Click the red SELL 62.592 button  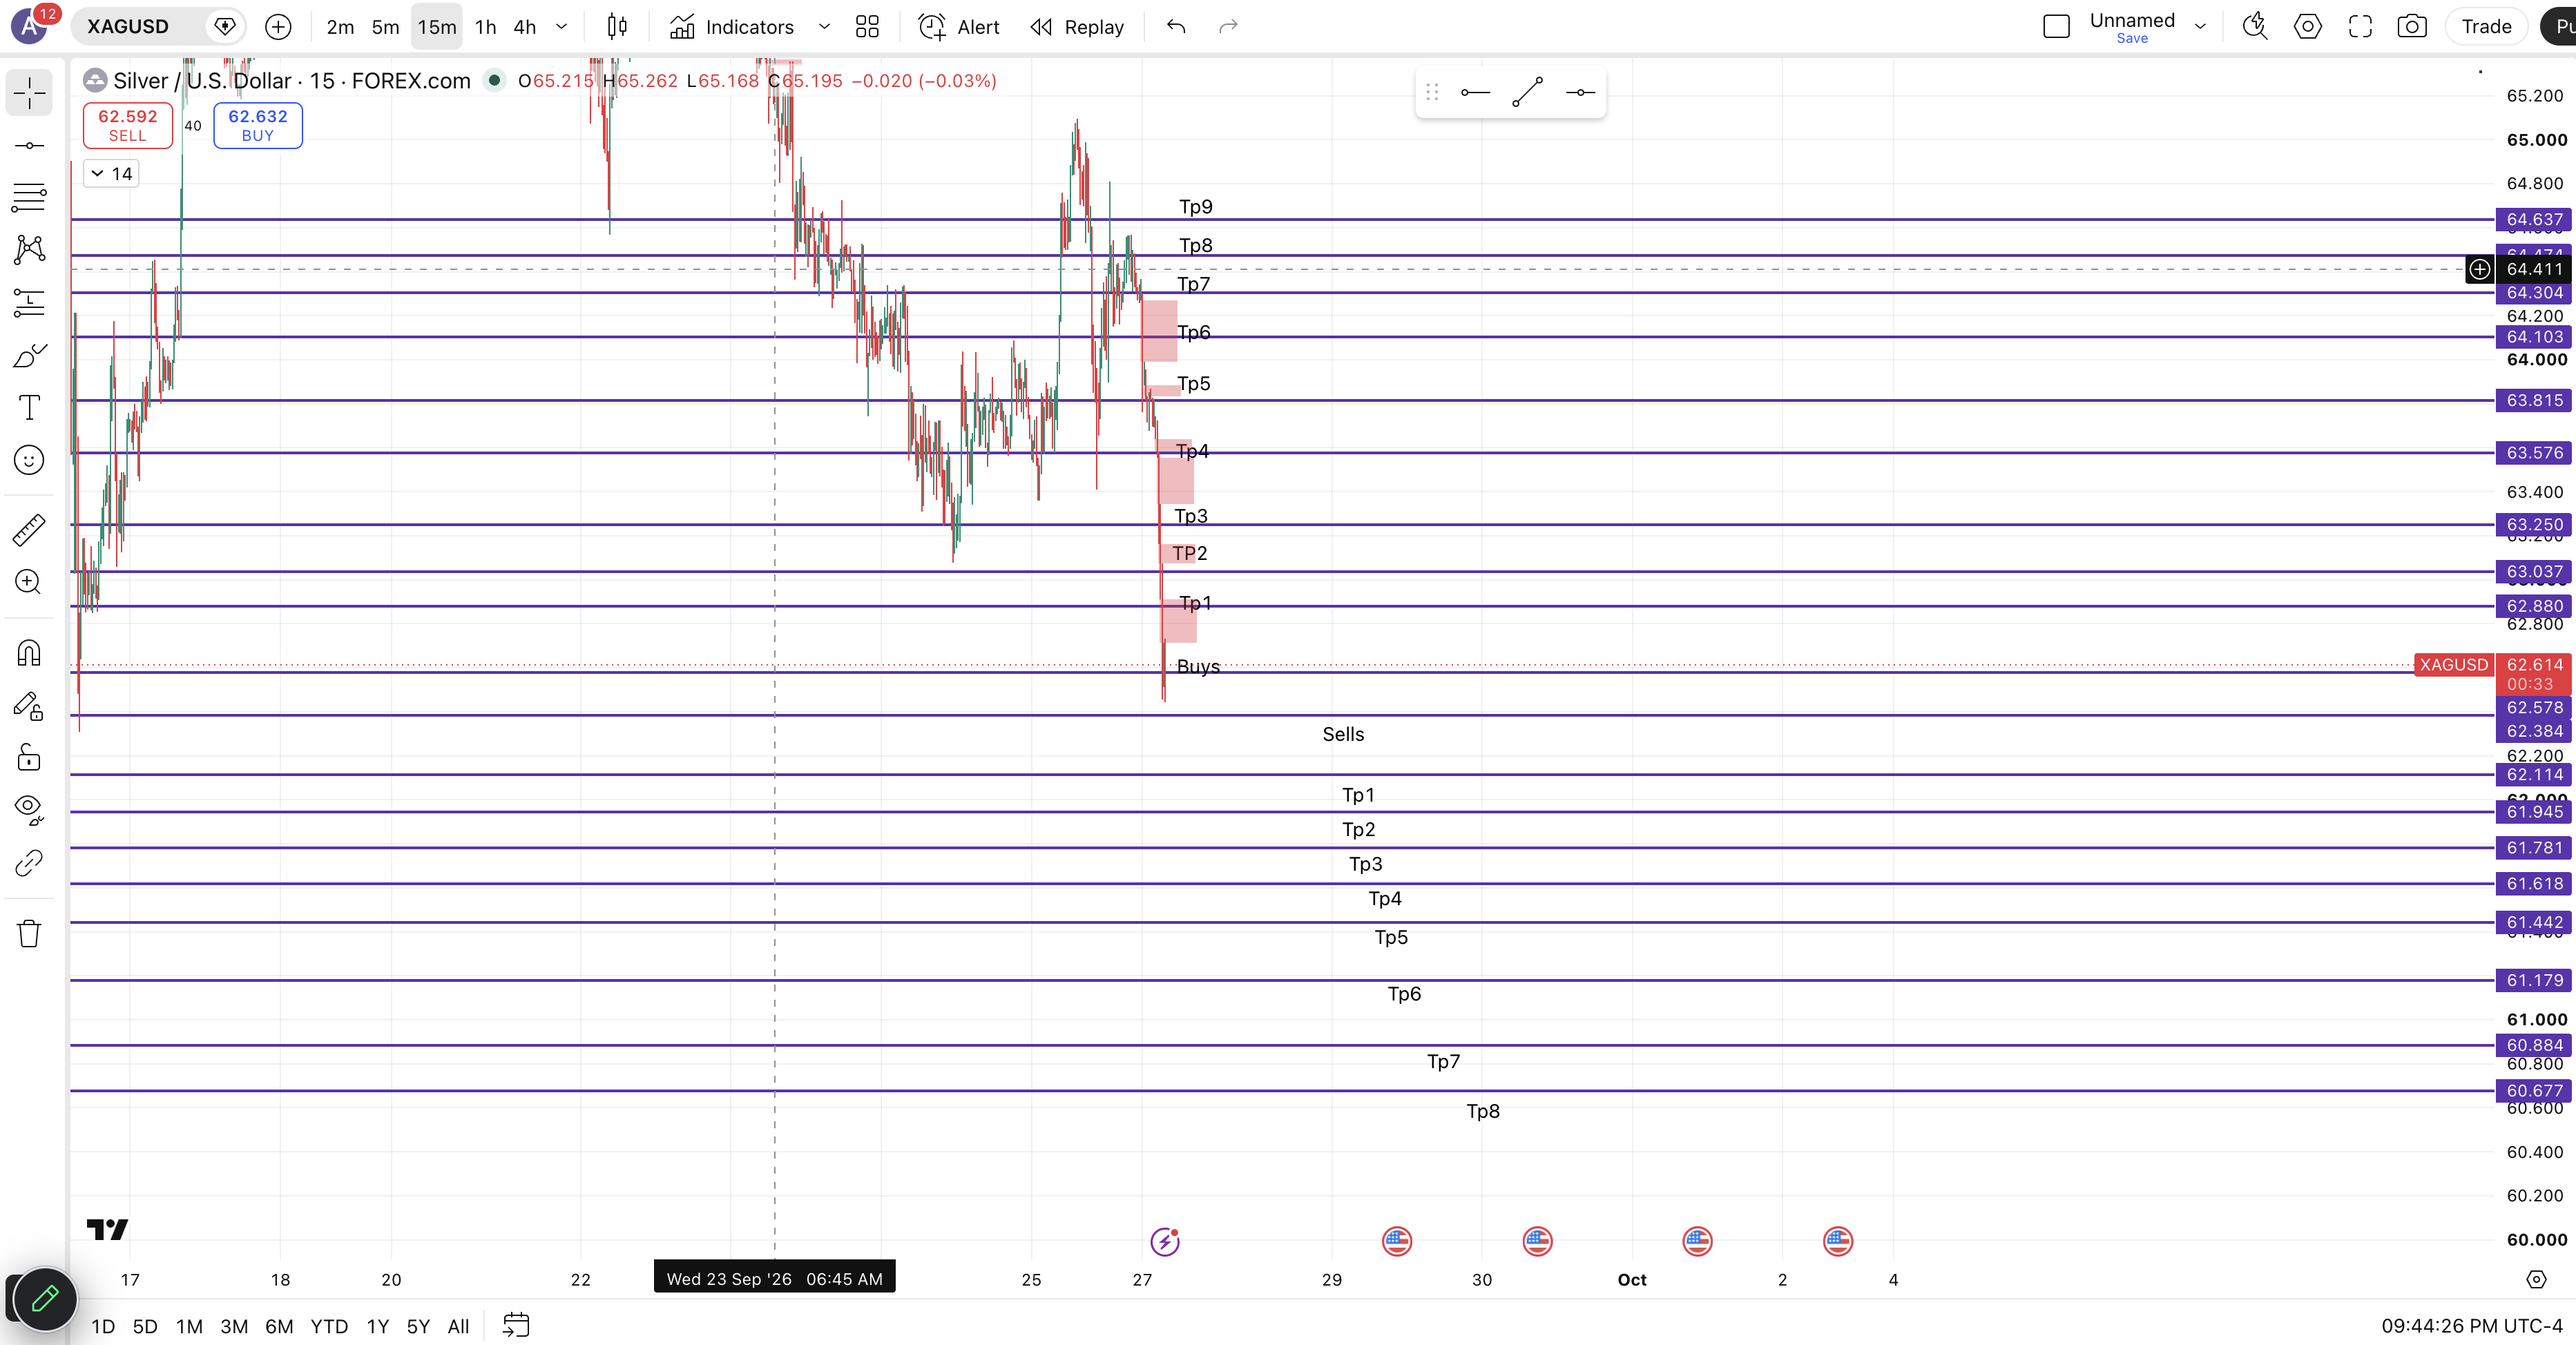(128, 125)
